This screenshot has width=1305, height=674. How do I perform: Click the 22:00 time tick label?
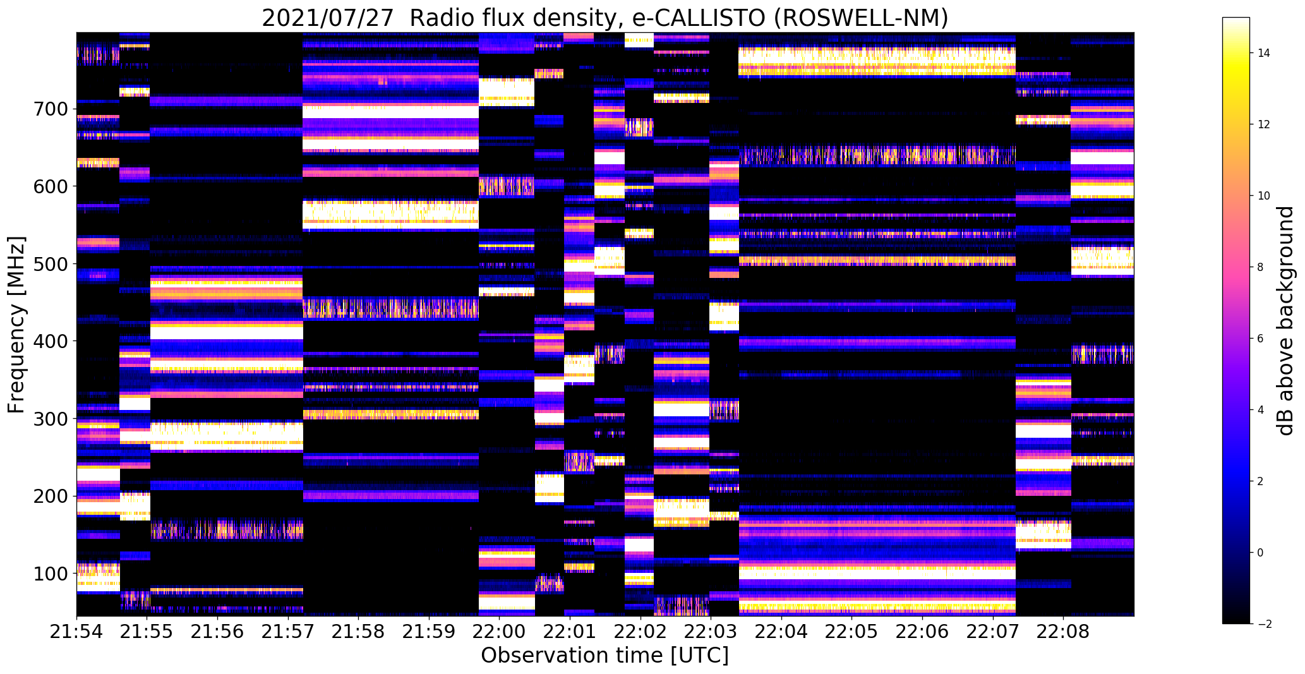(499, 631)
